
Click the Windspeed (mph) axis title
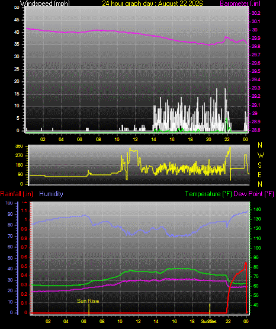tap(44, 4)
